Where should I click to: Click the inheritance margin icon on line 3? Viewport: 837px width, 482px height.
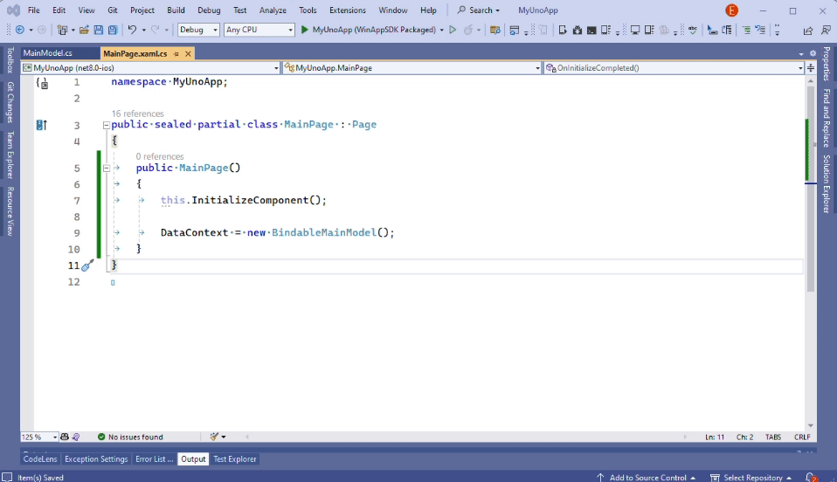(x=42, y=125)
